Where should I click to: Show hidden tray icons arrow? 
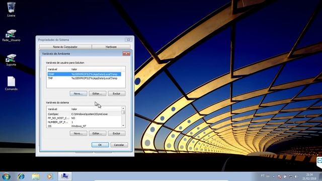tap(274, 176)
